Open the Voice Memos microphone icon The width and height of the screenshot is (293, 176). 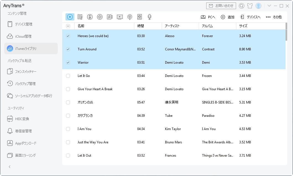tap(150, 17)
